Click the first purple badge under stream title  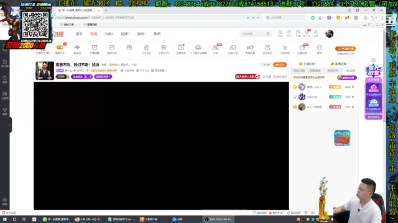pyautogui.click(x=81, y=77)
